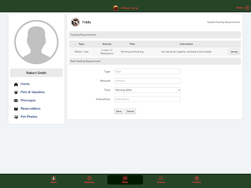Open the Time dropdown showing Morning (AM)
This screenshot has width=251, height=188.
148,90
